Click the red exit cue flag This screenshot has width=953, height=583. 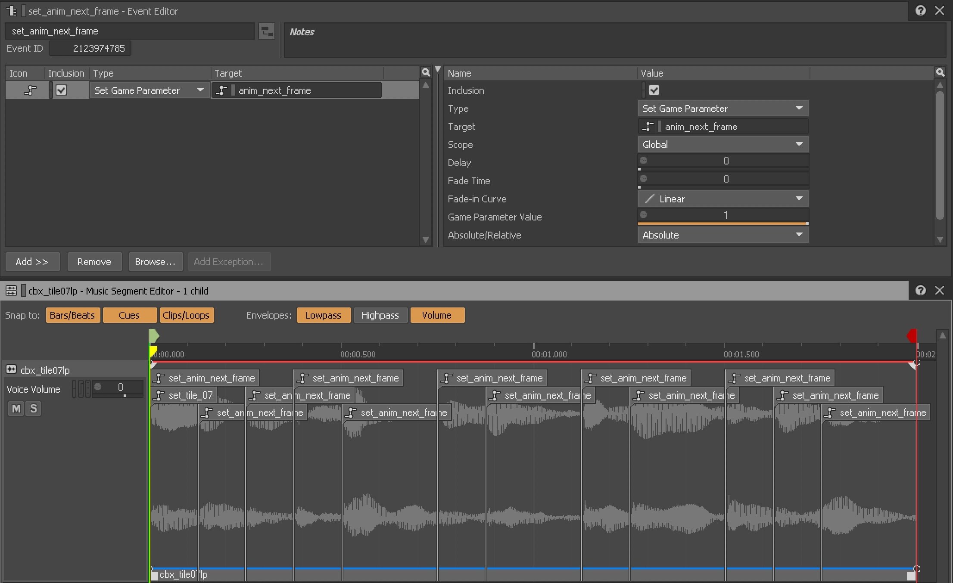tap(912, 335)
